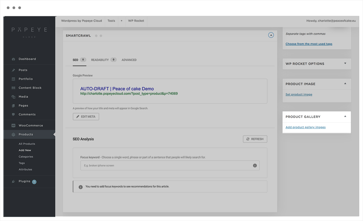Image resolution: width=363 pixels, height=221 pixels.
Task: Open Media in sidebar
Action: pos(23,97)
